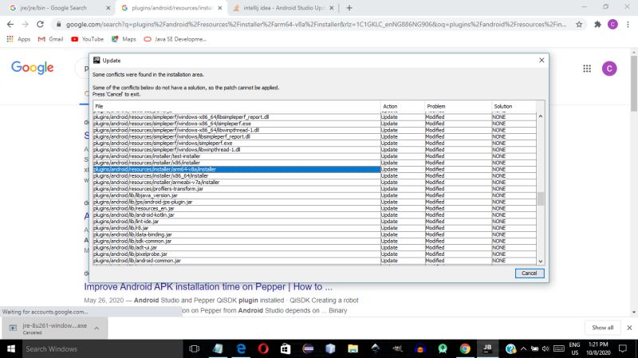Open Google apps grid
This screenshot has width=638, height=358.
pos(587,69)
